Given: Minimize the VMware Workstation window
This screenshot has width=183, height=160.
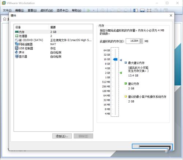Looking at the screenshot, I should coord(157,3).
